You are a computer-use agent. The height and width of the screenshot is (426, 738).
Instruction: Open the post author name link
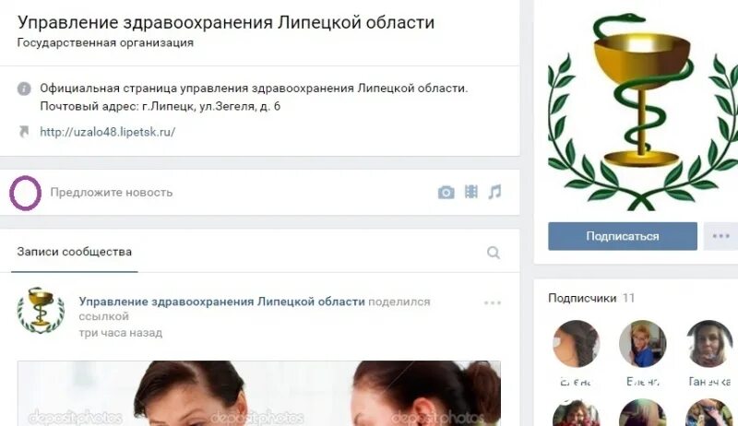click(x=221, y=302)
